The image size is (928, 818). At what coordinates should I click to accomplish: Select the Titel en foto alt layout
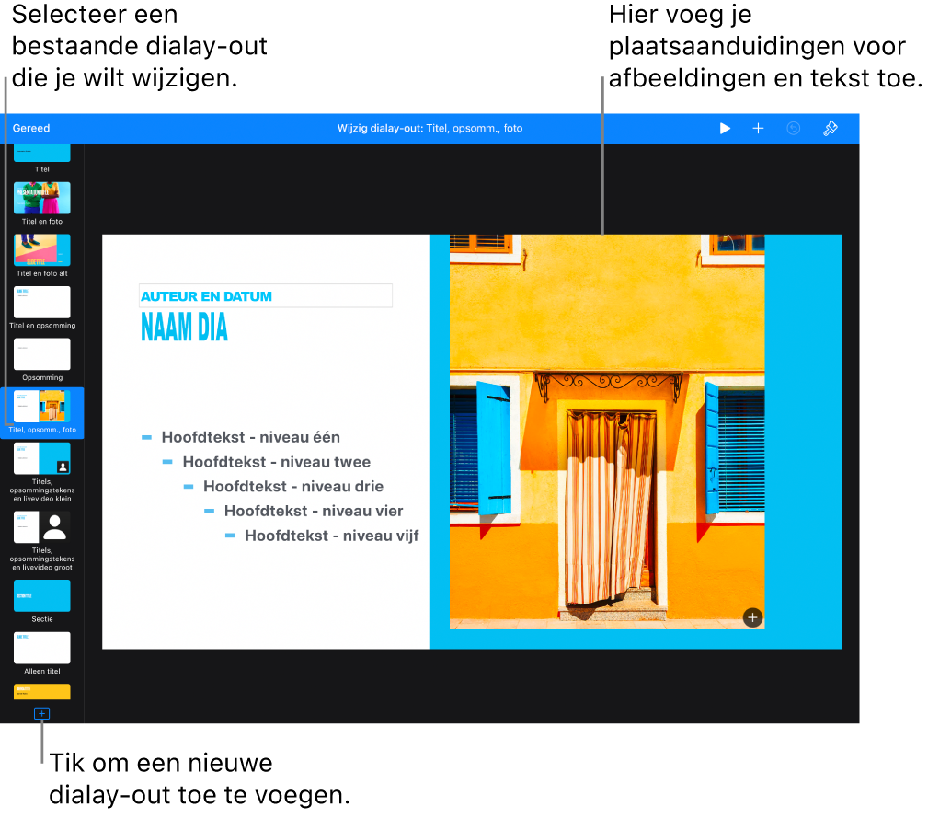(x=42, y=249)
